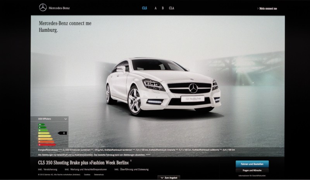Open the B model tab
The width and height of the screenshot is (310, 180).
coord(163,8)
